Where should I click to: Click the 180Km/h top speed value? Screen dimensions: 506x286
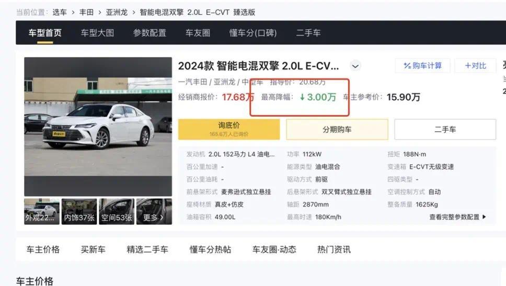[328, 217]
